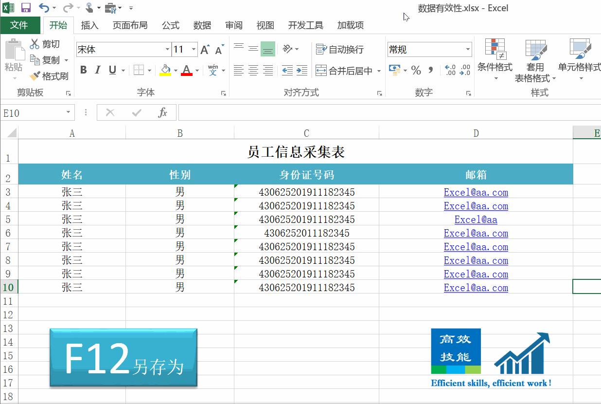Click the 插入函数 (fx) icon
Image resolution: width=601 pixels, height=404 pixels.
point(162,112)
